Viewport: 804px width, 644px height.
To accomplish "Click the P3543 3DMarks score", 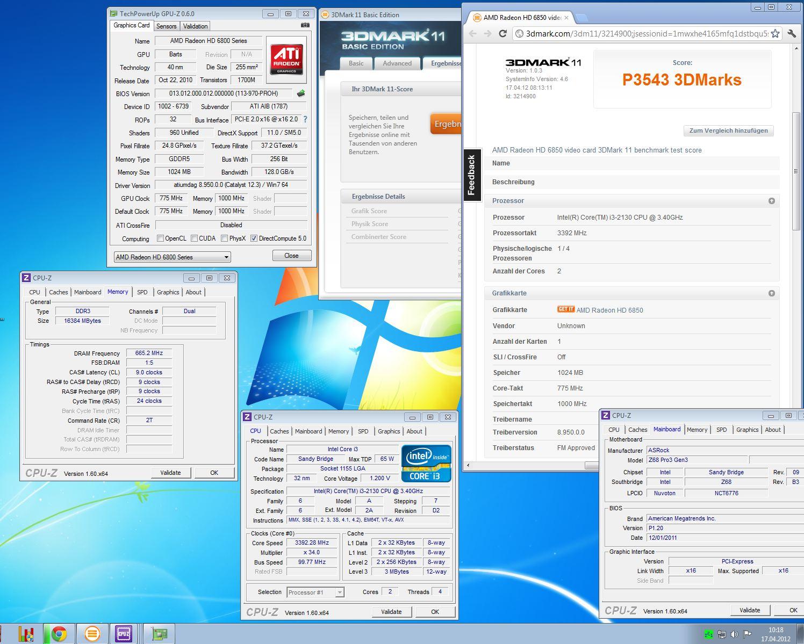I will [x=681, y=80].
